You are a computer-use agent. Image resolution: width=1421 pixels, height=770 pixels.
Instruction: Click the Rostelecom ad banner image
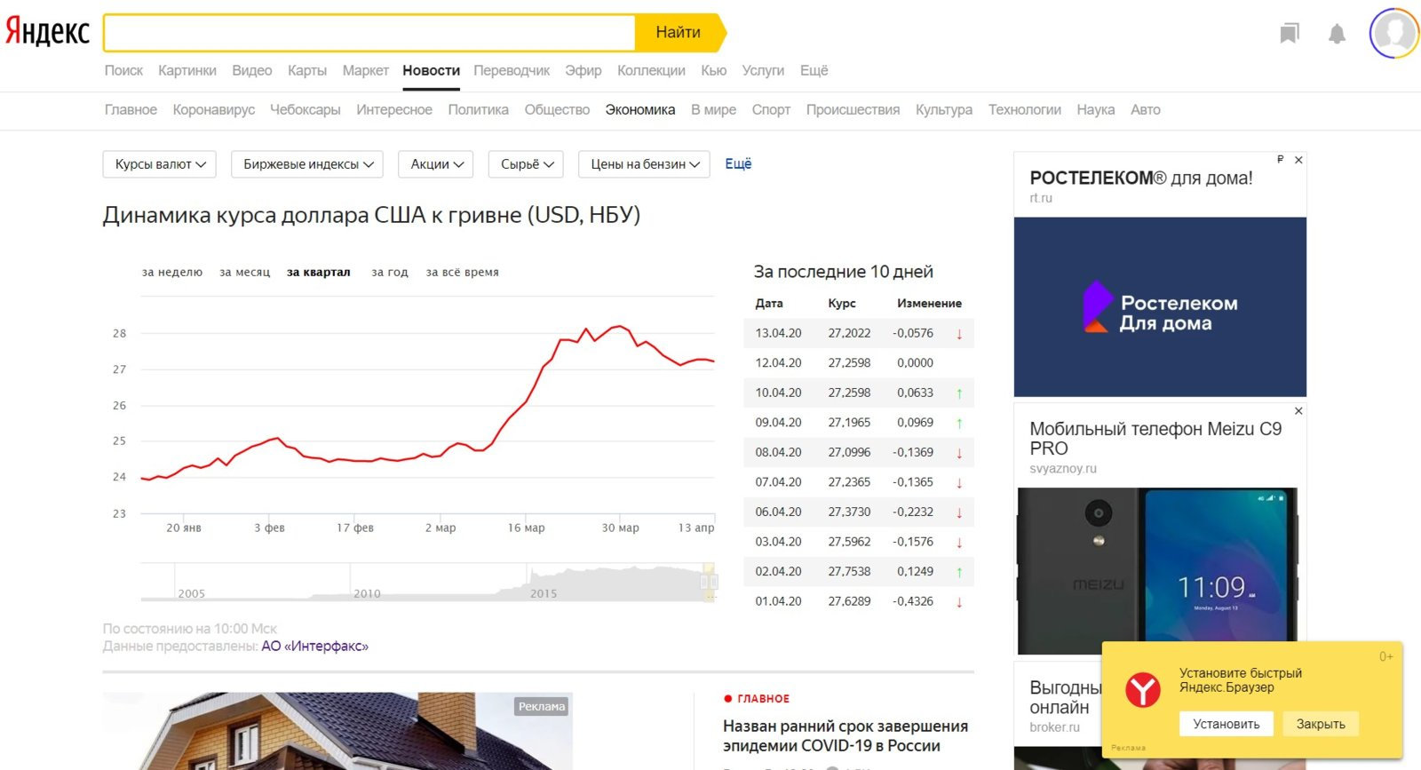click(1160, 306)
